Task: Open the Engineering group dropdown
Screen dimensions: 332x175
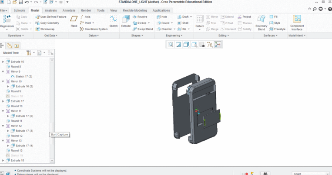Action: 174,36
